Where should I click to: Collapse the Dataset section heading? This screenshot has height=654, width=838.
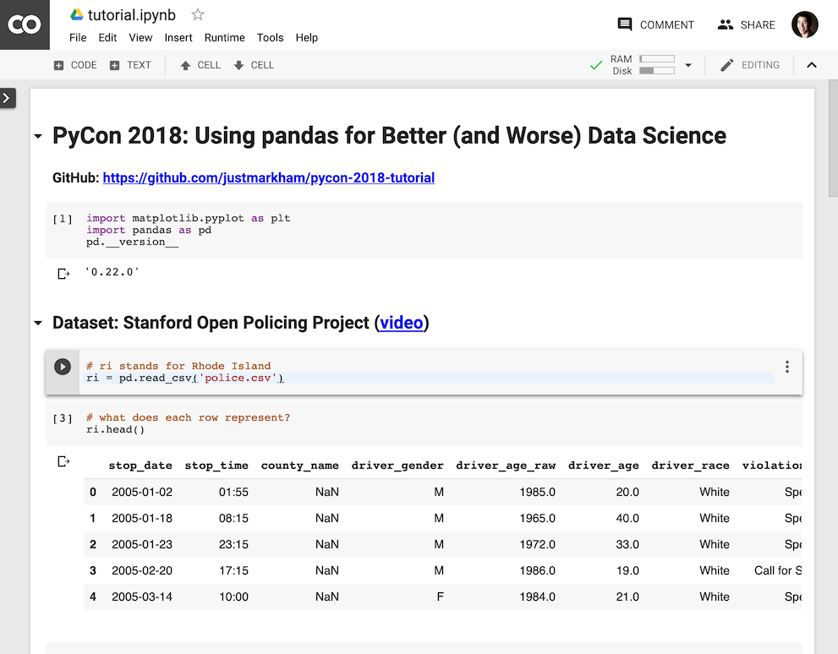pos(38,324)
